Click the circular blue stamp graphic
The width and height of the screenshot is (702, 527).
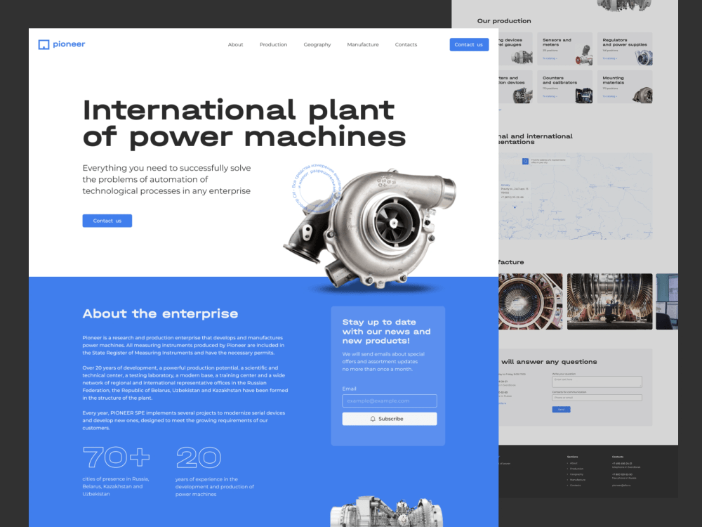316,188
